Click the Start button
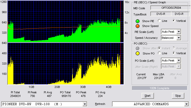 pos(148,96)
